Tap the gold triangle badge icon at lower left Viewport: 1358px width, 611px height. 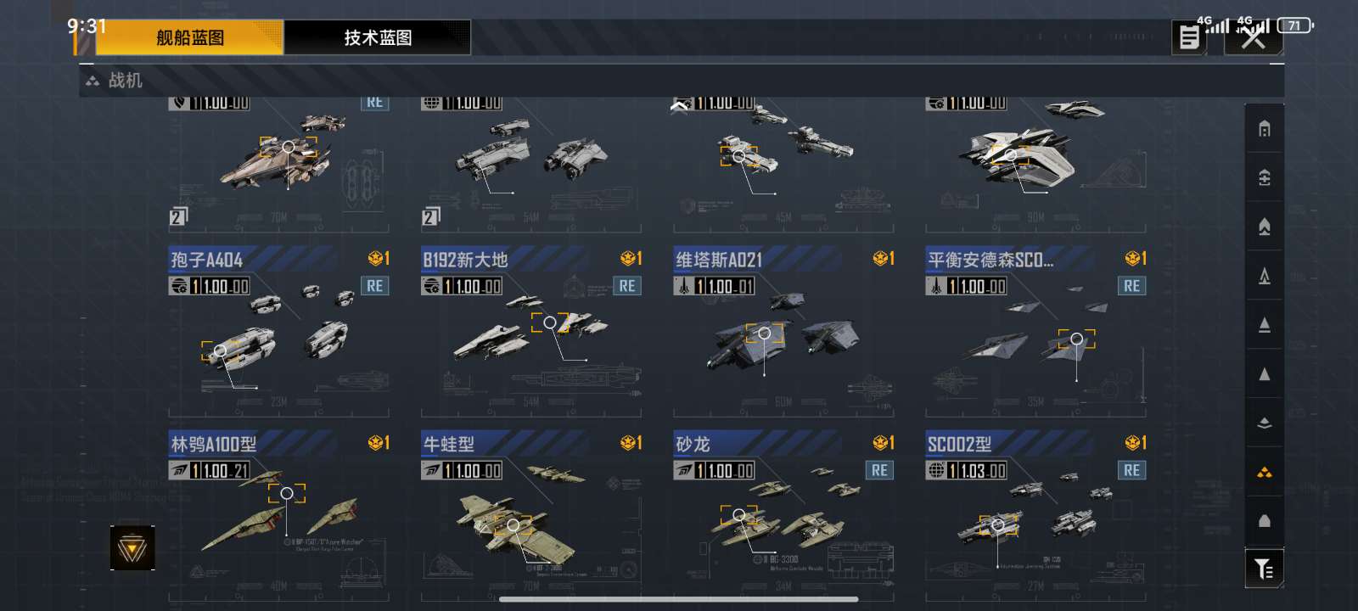(132, 548)
